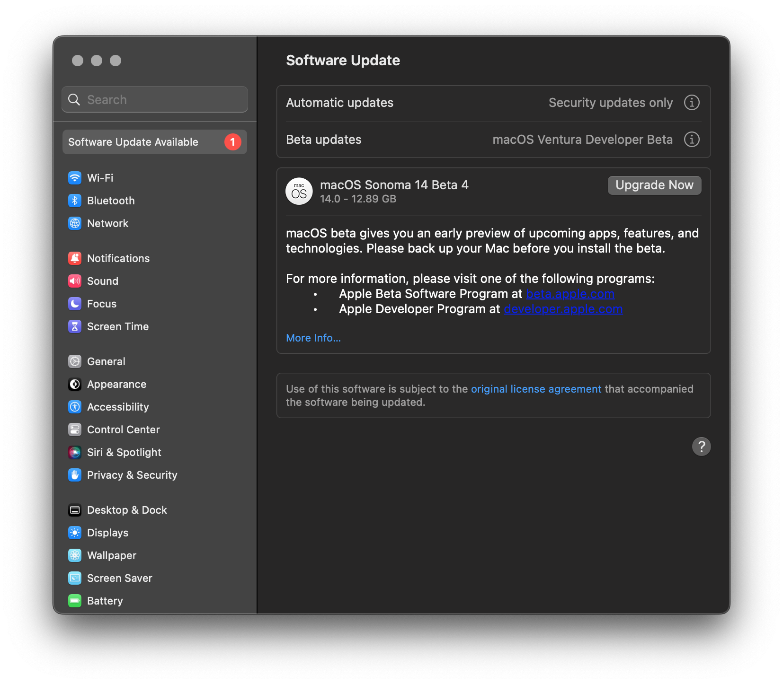Image resolution: width=783 pixels, height=684 pixels.
Task: Click the macOS Sonoma OS icon
Action: [299, 192]
